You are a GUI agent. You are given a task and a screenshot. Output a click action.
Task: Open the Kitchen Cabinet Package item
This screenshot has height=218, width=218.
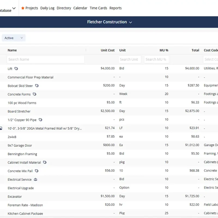(25, 213)
